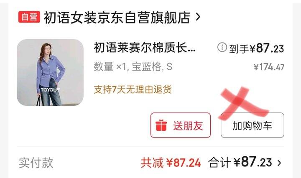Select the 数量 ×1, 宝蓝格, S spec line
301x178 pixels.
coord(133,66)
